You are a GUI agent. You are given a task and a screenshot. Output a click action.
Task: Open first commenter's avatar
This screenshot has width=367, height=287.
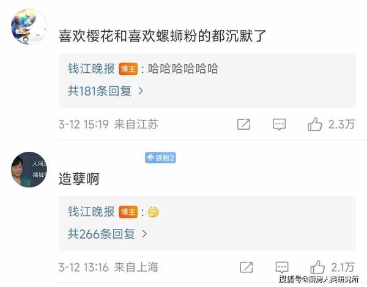29,26
